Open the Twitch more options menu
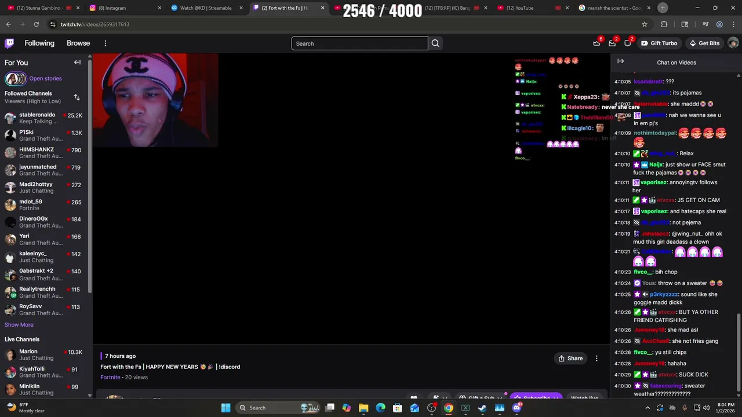The height and width of the screenshot is (417, 742). coord(105,43)
